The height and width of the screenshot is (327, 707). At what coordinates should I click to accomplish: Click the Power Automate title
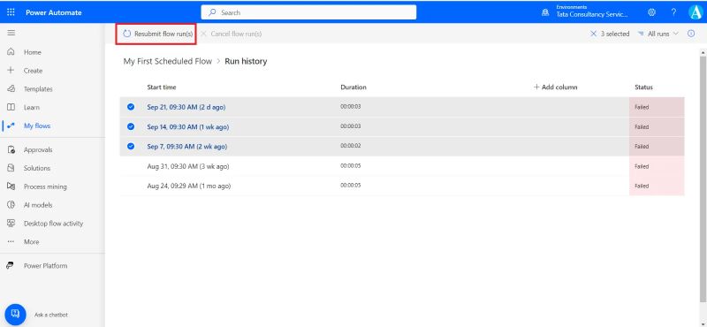(54, 12)
